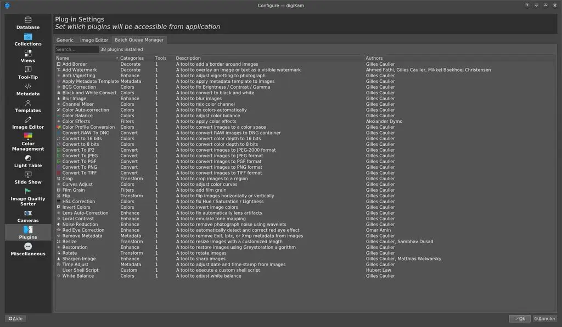This screenshot has width=562, height=327.
Task: Click the Name column sort arrow
Action: tap(119, 58)
